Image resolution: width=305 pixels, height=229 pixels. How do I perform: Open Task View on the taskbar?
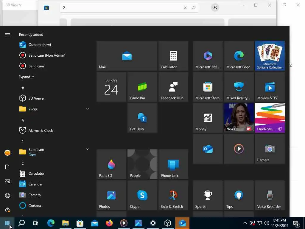click(x=36, y=223)
